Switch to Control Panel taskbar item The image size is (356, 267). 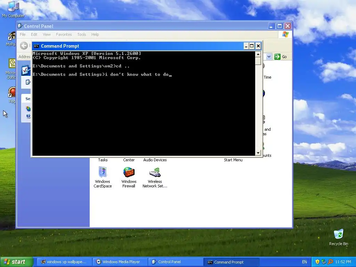[176, 262]
